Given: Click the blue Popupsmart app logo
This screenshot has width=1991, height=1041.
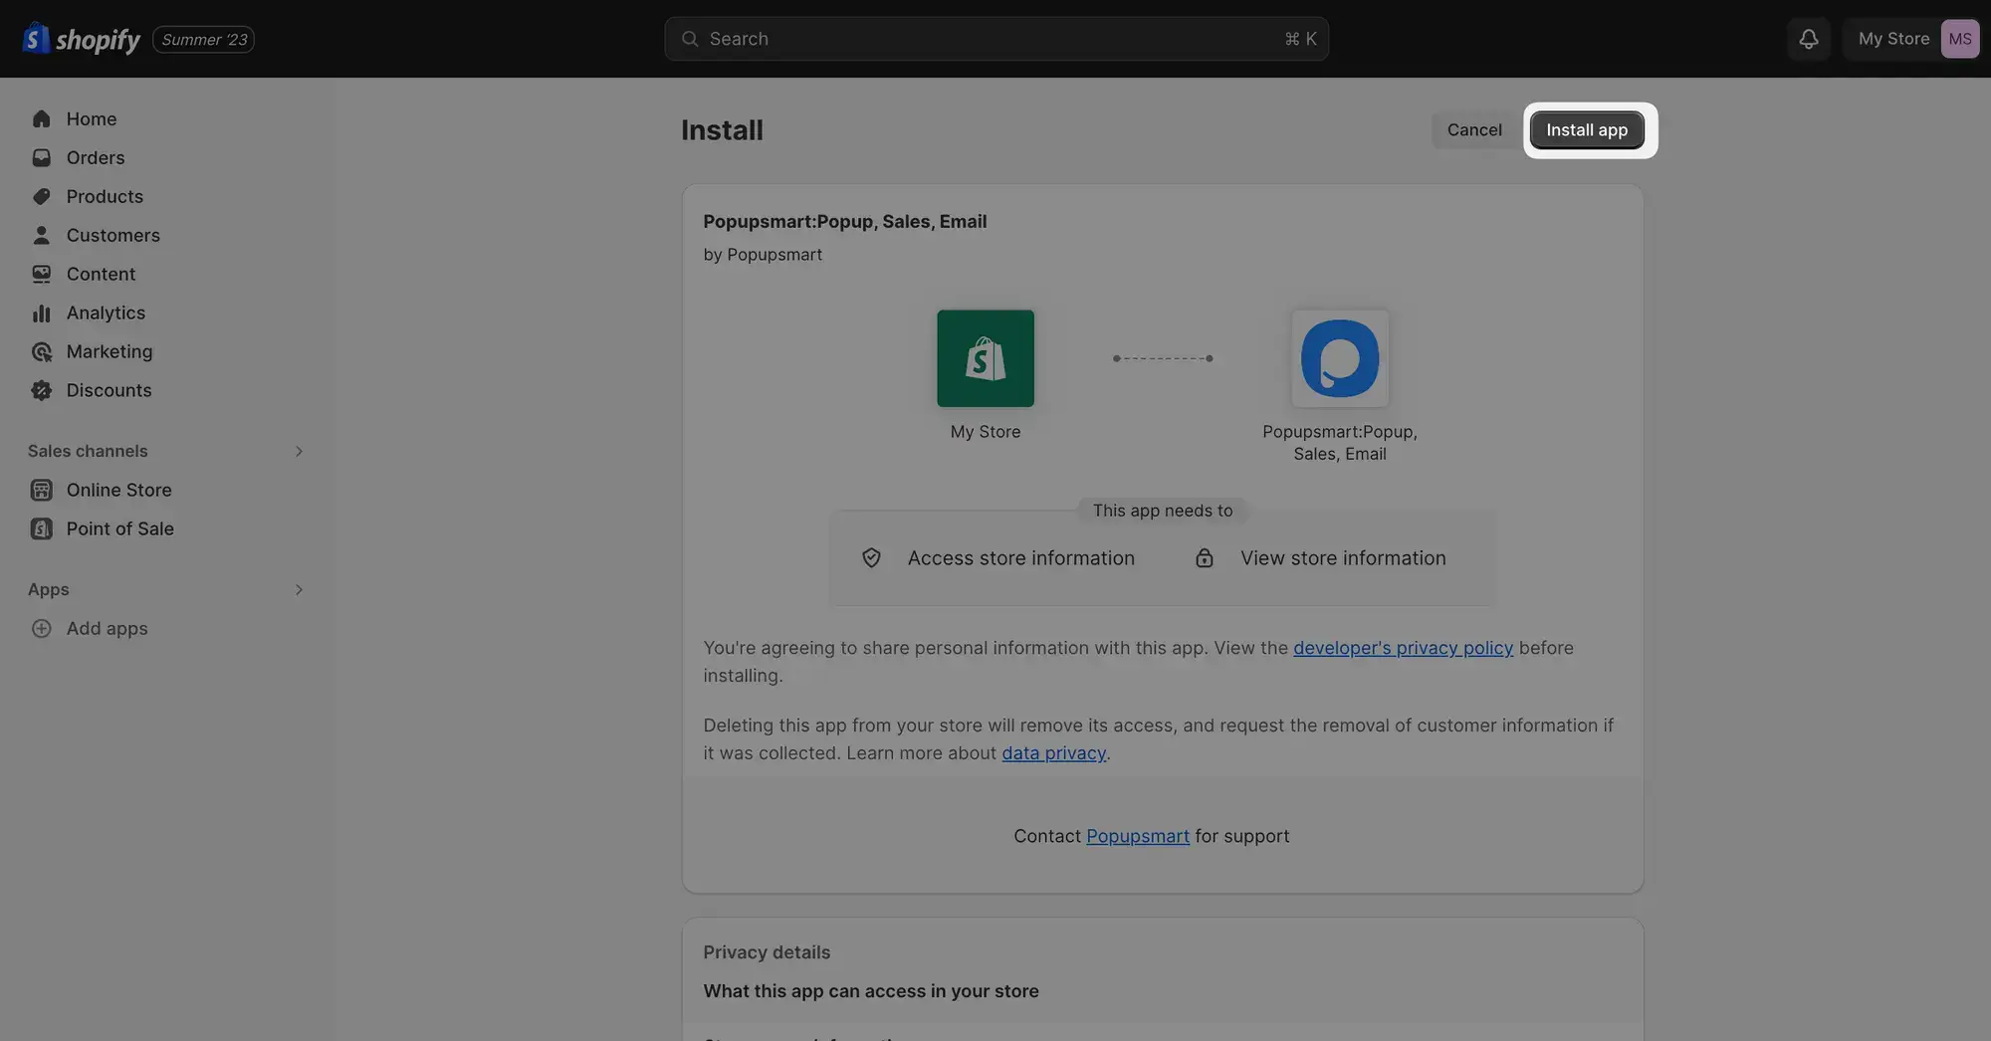Looking at the screenshot, I should [1339, 358].
